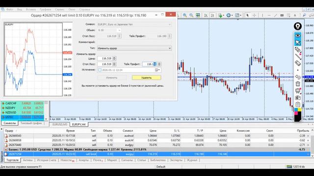
Task: Click the blue clock periods toolbar icon
Action: click(229, 15)
